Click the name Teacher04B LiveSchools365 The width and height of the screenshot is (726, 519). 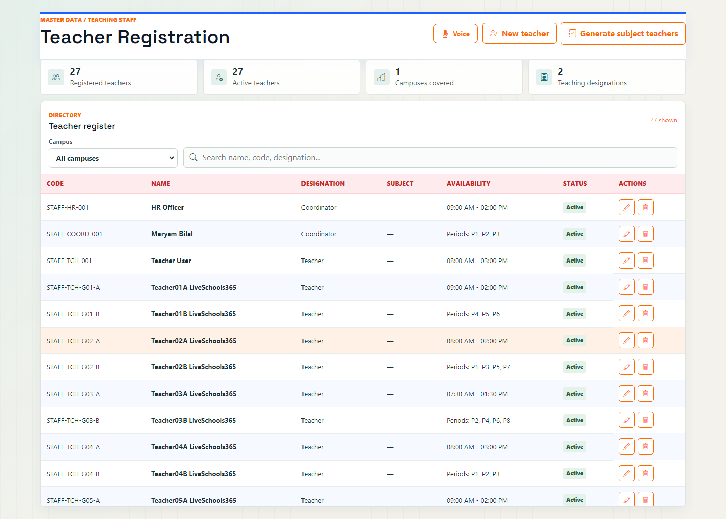click(x=194, y=474)
